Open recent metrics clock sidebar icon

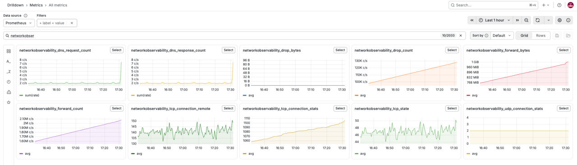click(x=9, y=82)
